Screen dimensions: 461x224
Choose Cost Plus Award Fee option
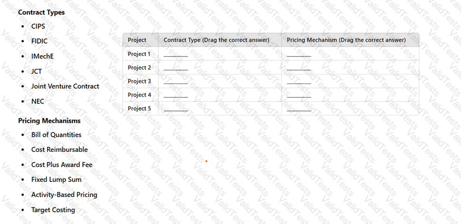[62, 165]
